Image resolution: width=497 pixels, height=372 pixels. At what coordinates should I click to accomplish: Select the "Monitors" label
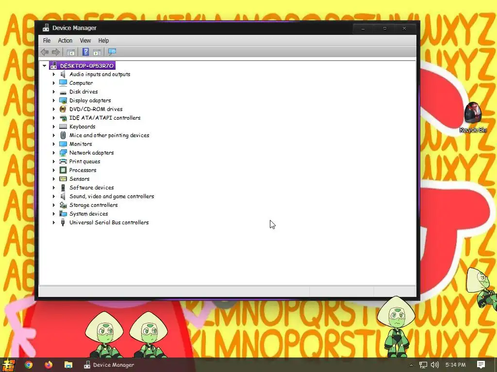coord(81,144)
